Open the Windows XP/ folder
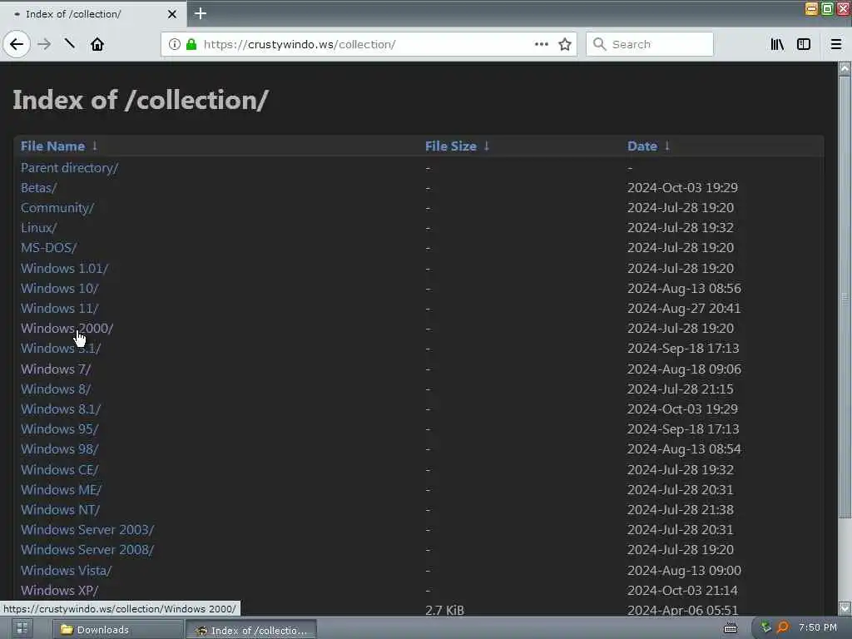Viewport: 852px width, 639px height. (60, 591)
